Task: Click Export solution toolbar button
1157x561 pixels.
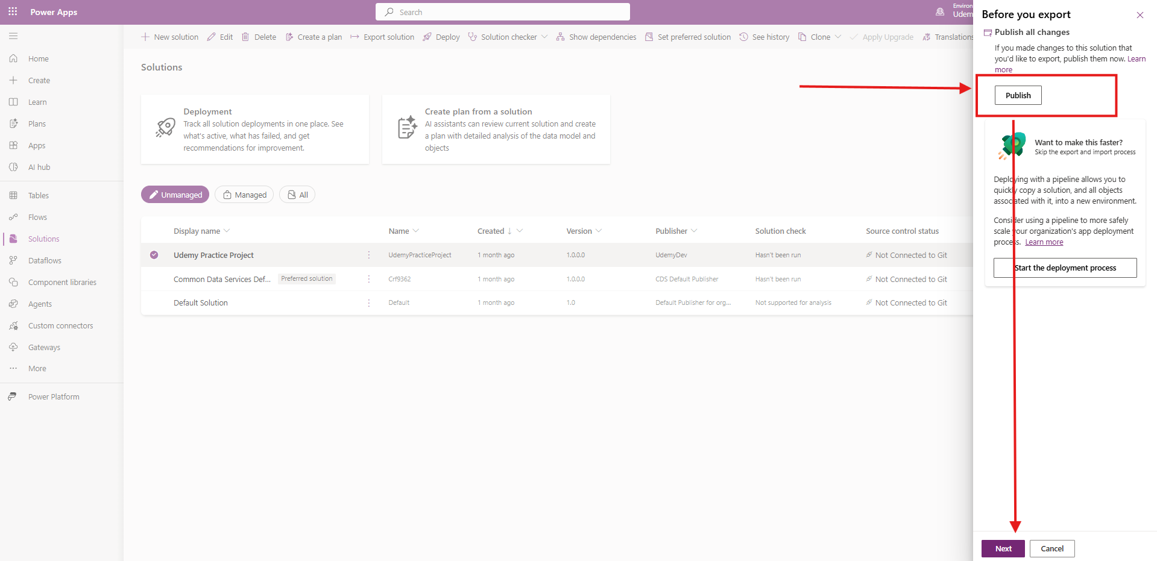Action: click(x=382, y=37)
